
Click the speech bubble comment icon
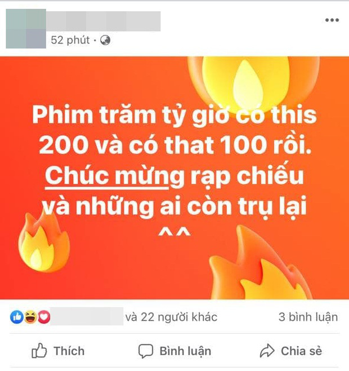(x=146, y=351)
